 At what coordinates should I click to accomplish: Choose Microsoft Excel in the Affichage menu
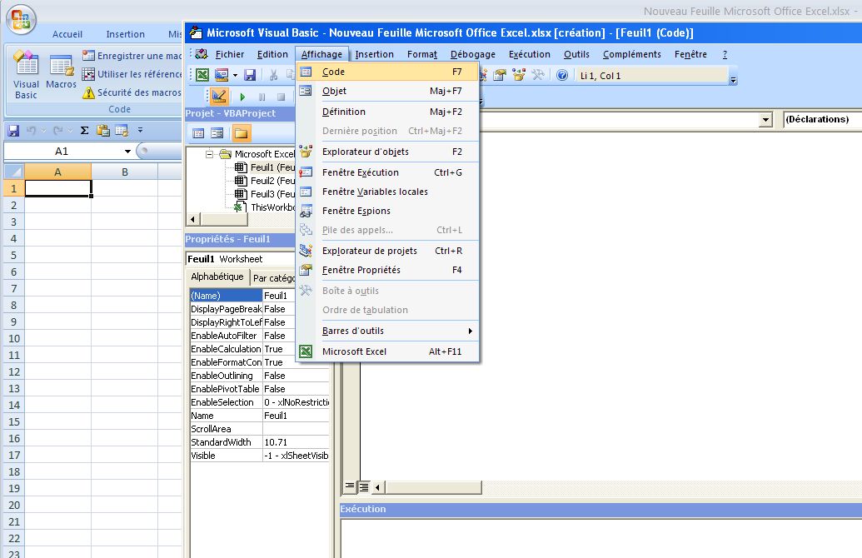388,351
